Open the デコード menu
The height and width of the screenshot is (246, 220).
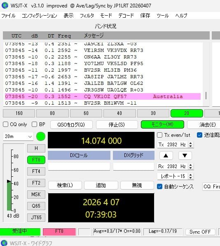[126, 16]
